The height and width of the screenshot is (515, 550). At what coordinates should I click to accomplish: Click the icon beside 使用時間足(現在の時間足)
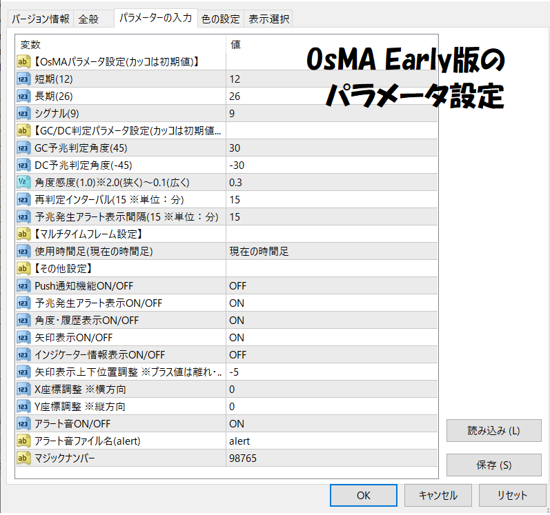coord(23,252)
